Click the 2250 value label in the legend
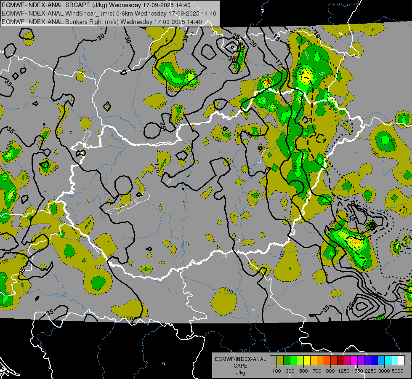Image resolution: width=412 pixels, height=379 pixels. [371, 371]
